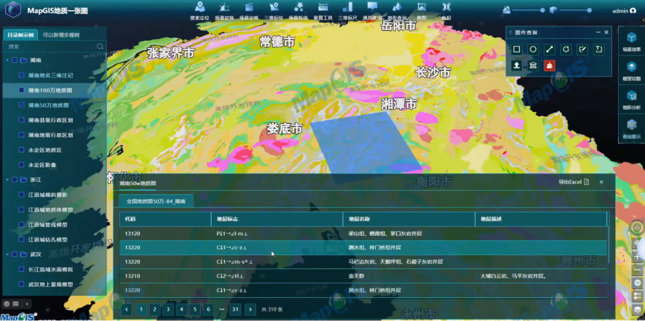This screenshot has width=645, height=321.
Task: Check the 湖南100万地质图 layer checkbox
Action: [x=21, y=90]
